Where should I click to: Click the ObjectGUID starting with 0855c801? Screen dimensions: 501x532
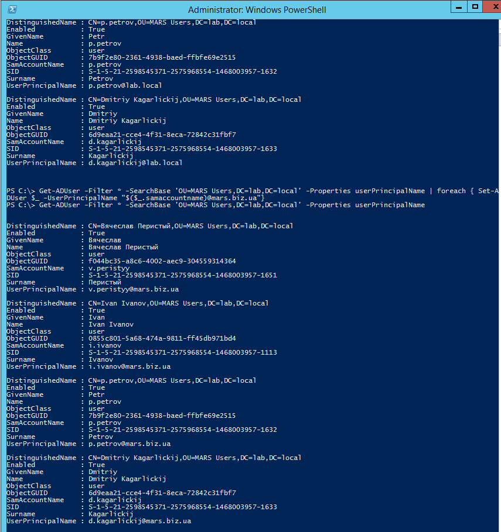coord(162,338)
